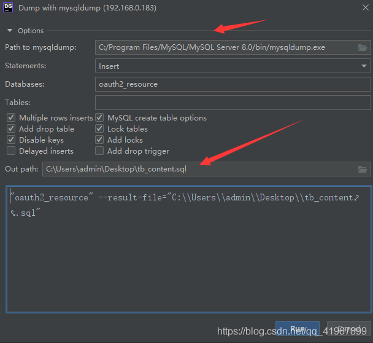The height and width of the screenshot is (343, 373).
Task: Browse for mysqldump executable folder icon
Action: tap(363, 48)
